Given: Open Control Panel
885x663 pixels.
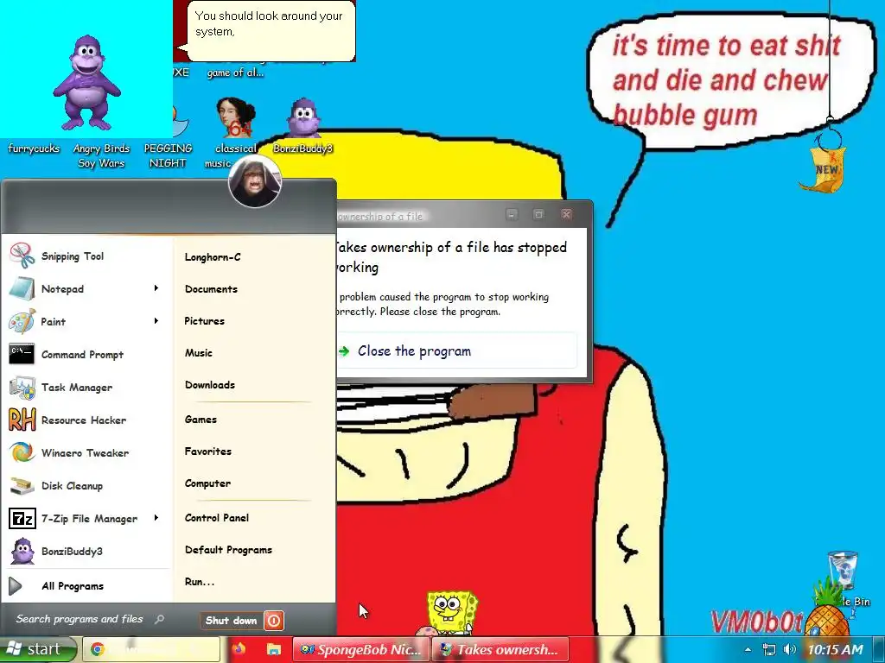Looking at the screenshot, I should pyautogui.click(x=217, y=518).
